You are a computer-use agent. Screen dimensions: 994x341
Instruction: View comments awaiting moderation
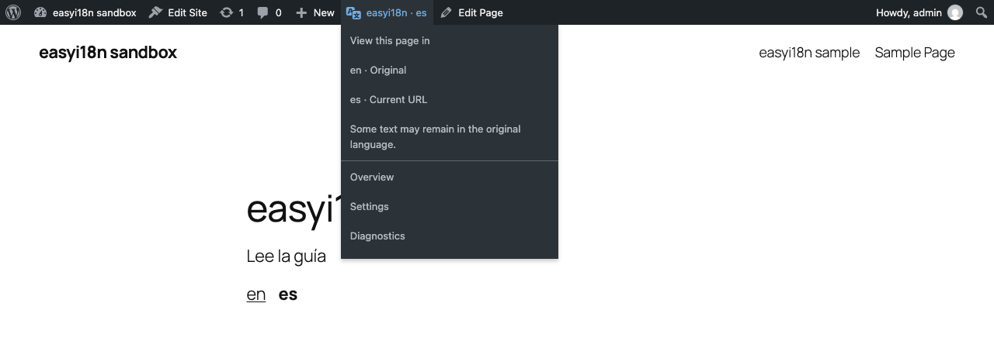tap(269, 12)
